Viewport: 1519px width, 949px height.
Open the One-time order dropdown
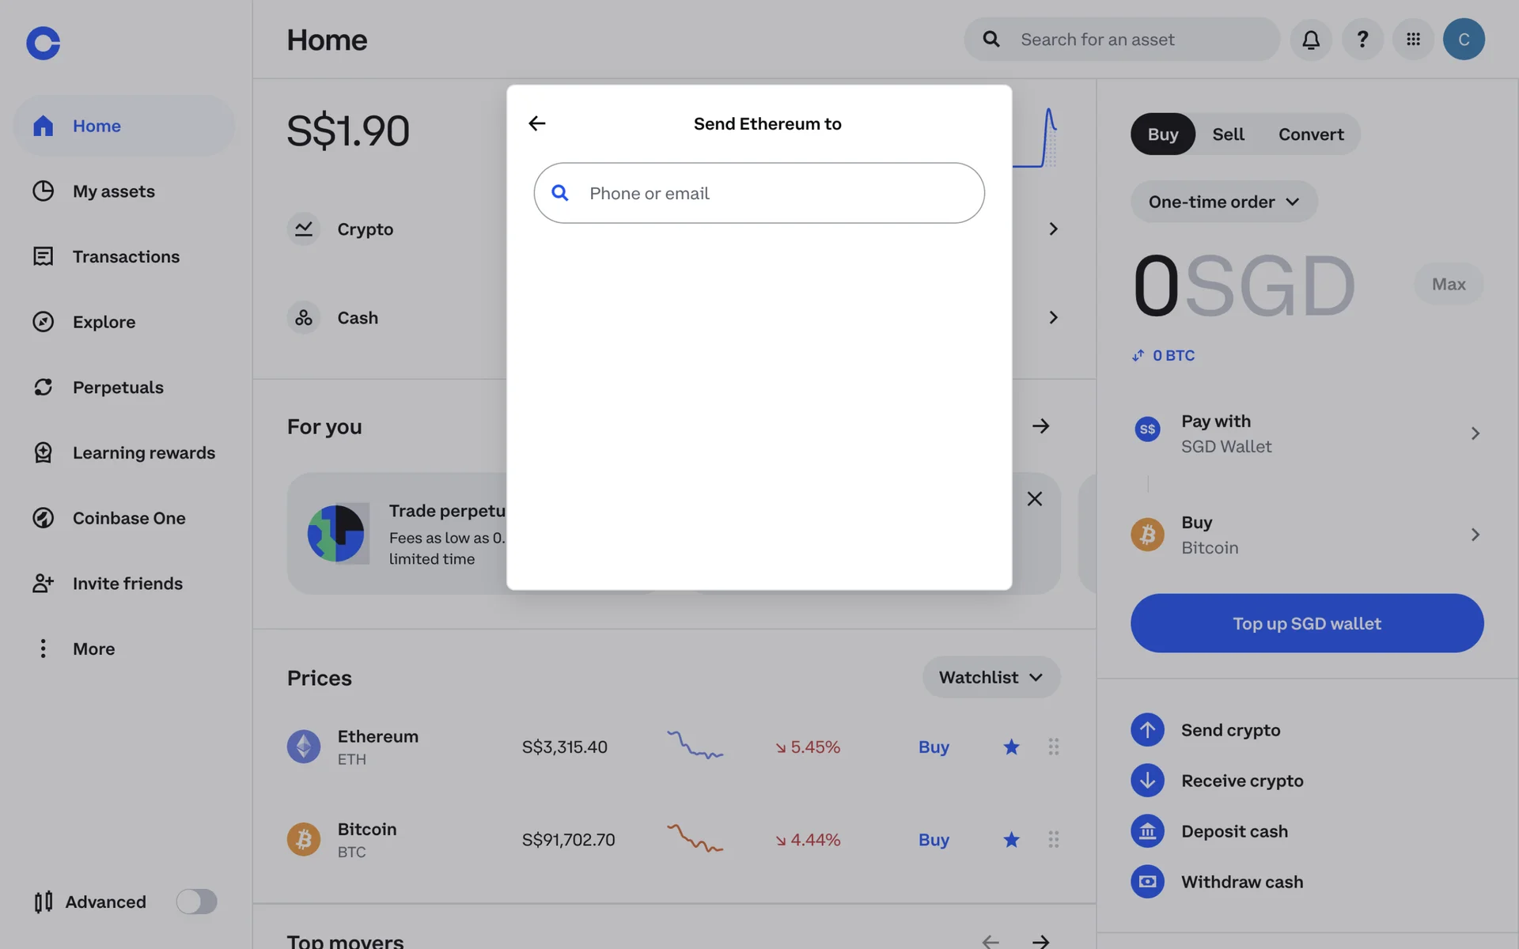pyautogui.click(x=1224, y=202)
